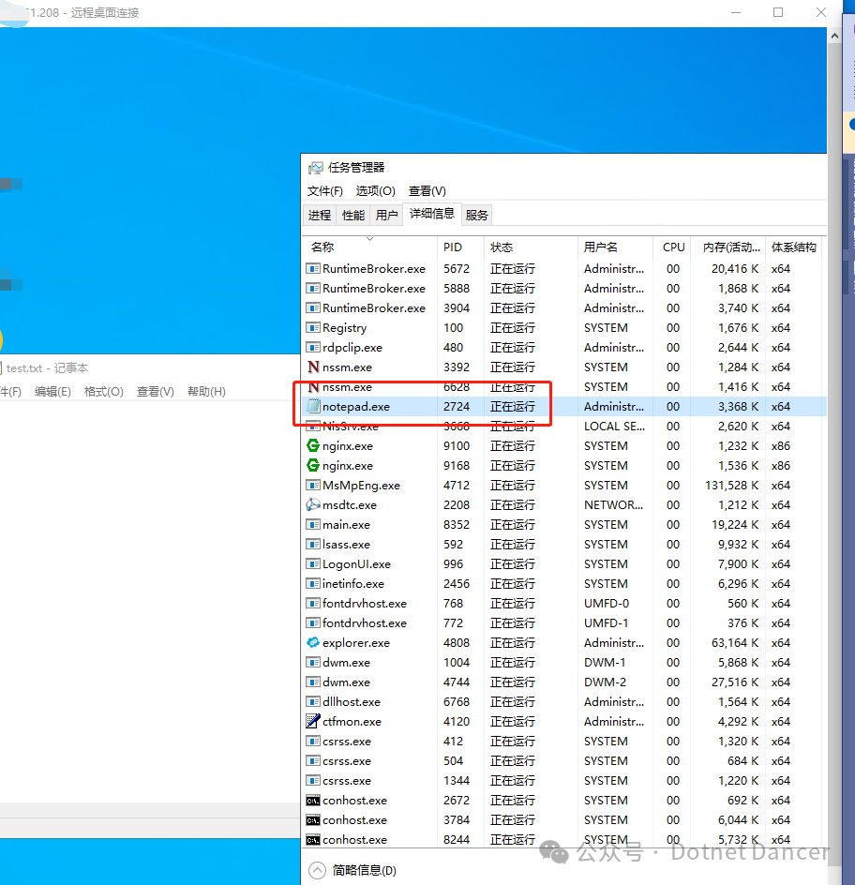
Task: Sort processes by clicking the PID column header
Action: tap(454, 247)
